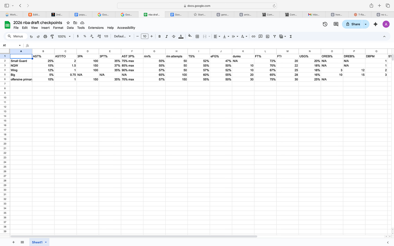The height and width of the screenshot is (246, 394).
Task: Format as percent with percent icon
Action: (x=85, y=36)
